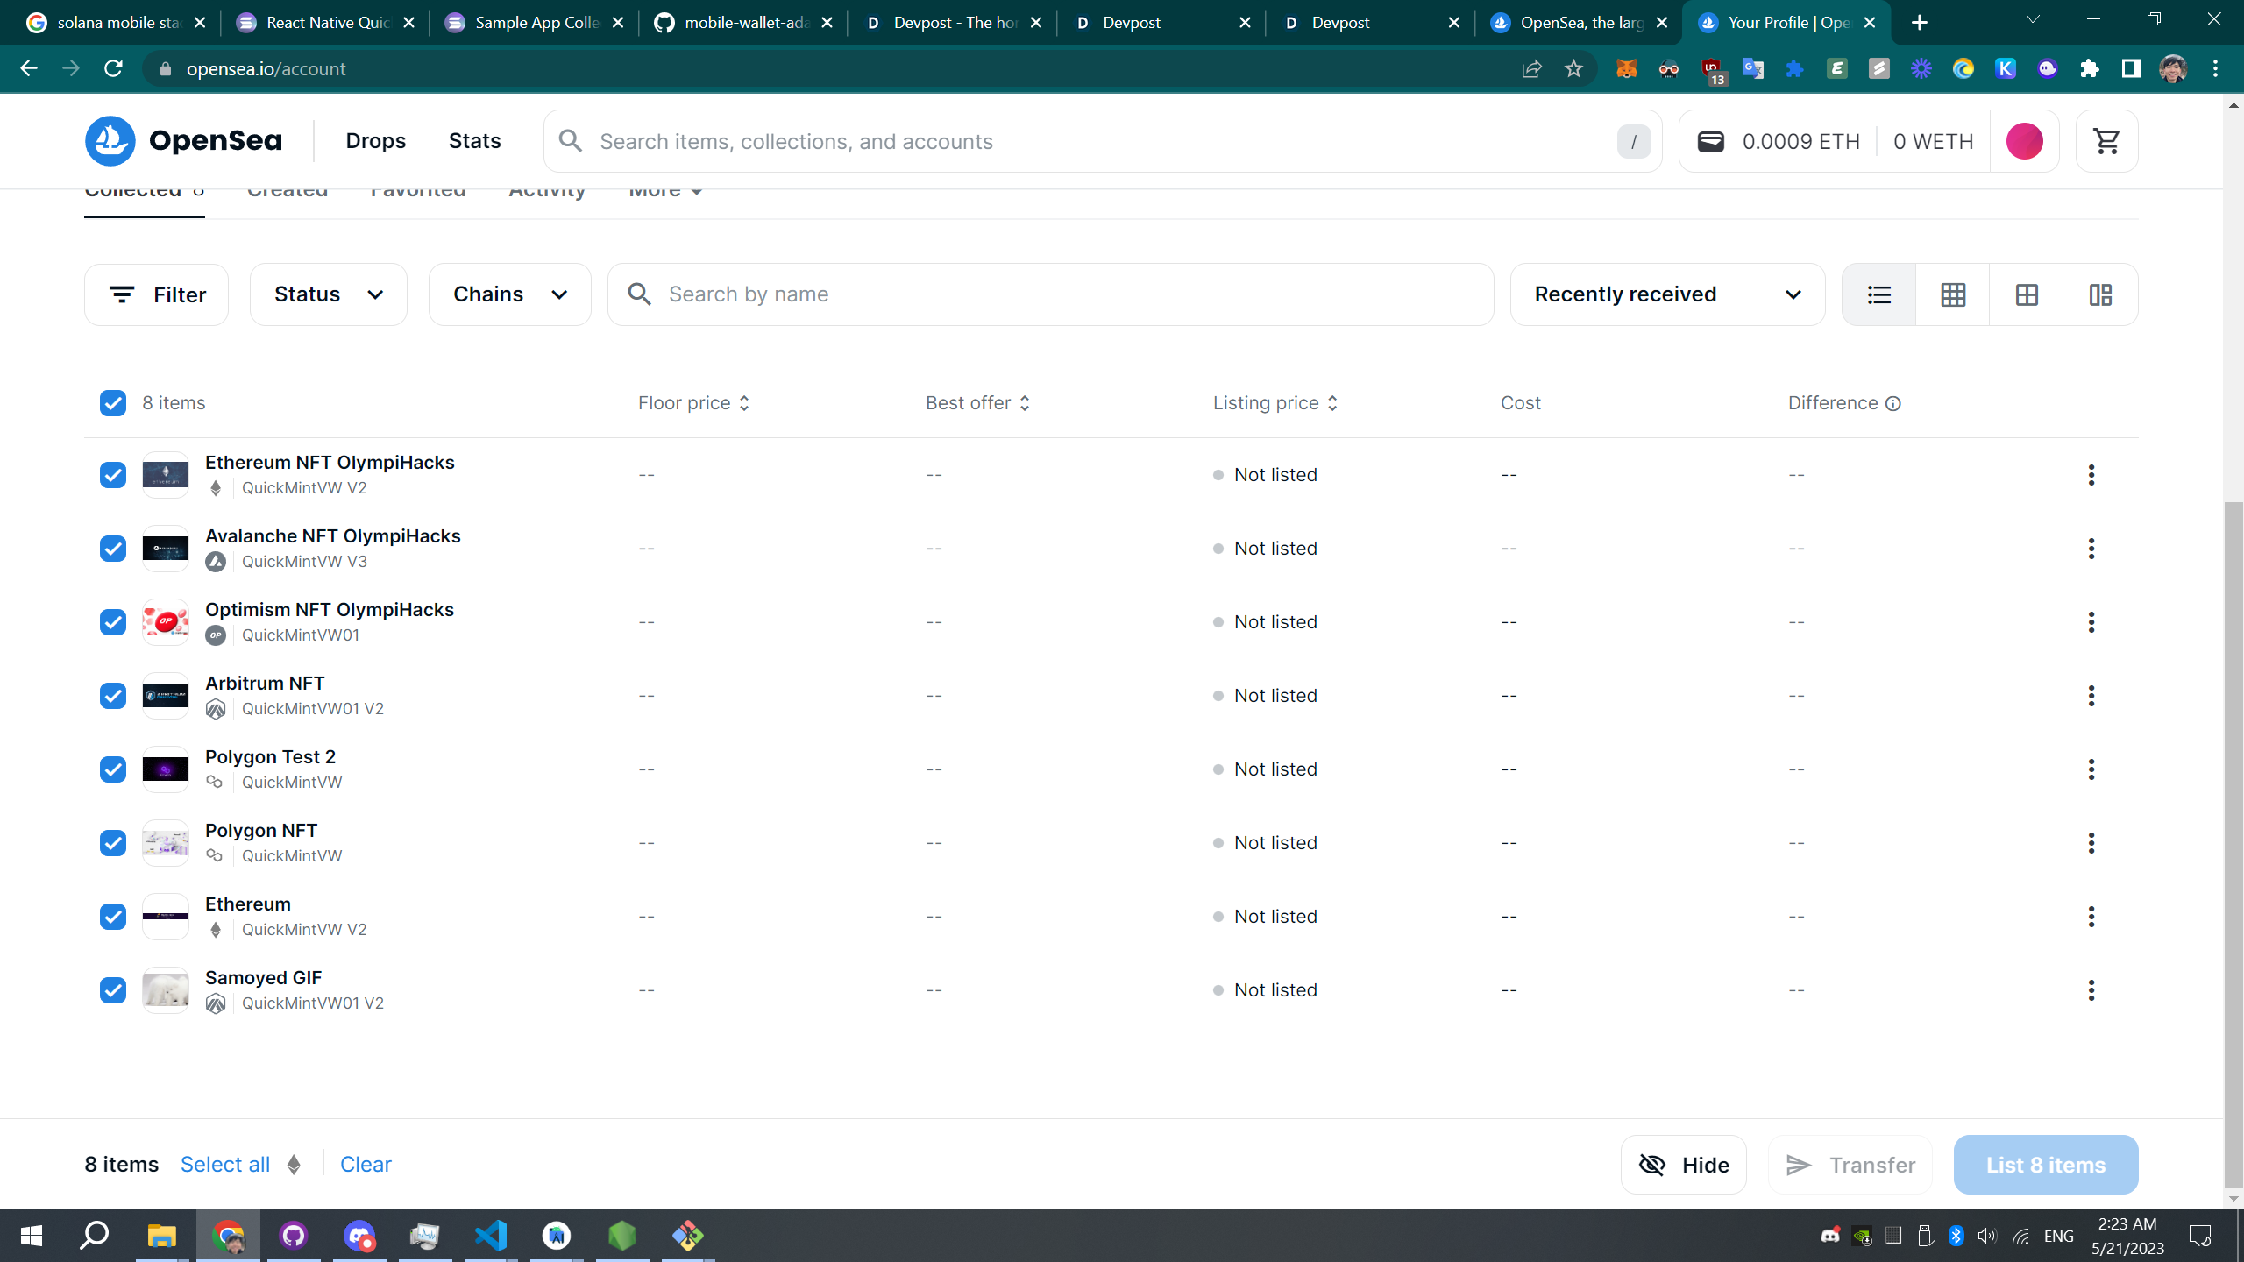Open MetaMask fox extension icon
Screen dimensions: 2244x1262
pos(1627,68)
